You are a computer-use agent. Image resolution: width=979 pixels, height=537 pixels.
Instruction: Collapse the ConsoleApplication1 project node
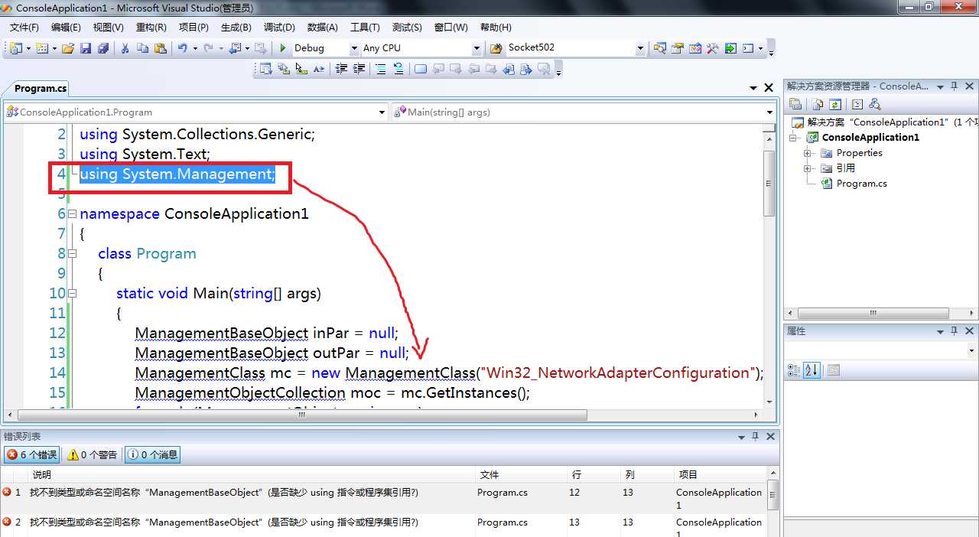pyautogui.click(x=793, y=138)
